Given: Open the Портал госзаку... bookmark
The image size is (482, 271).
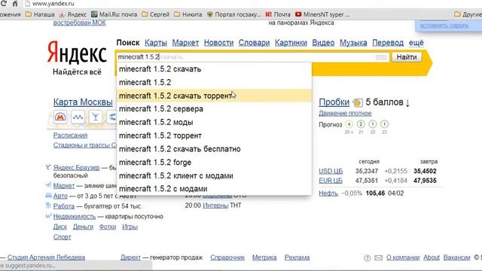Looking at the screenshot, I should click(x=234, y=14).
